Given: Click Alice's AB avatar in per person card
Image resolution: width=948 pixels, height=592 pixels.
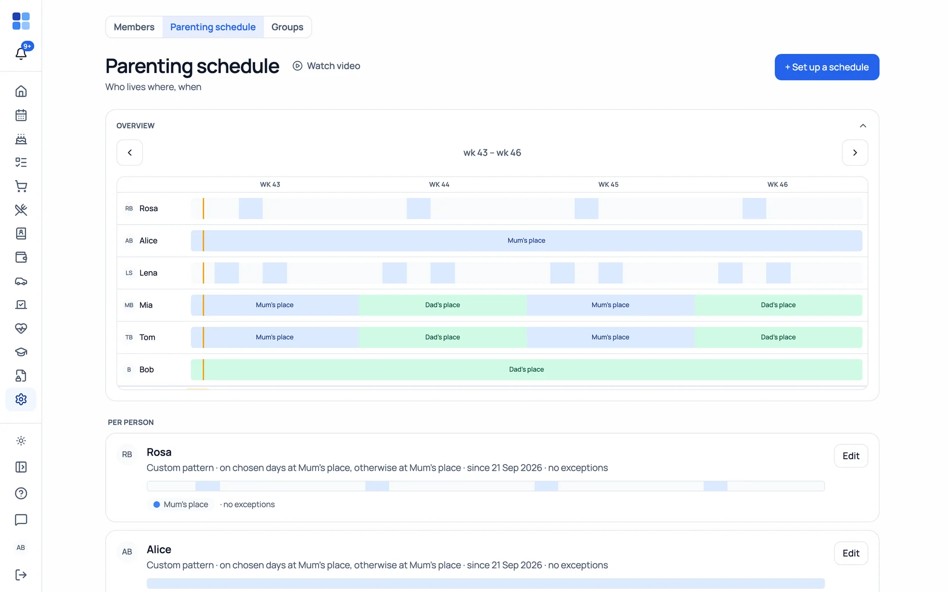Looking at the screenshot, I should pos(127,552).
